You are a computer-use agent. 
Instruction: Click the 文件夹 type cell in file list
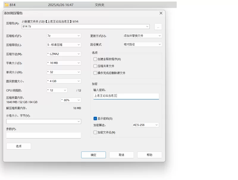100,5
